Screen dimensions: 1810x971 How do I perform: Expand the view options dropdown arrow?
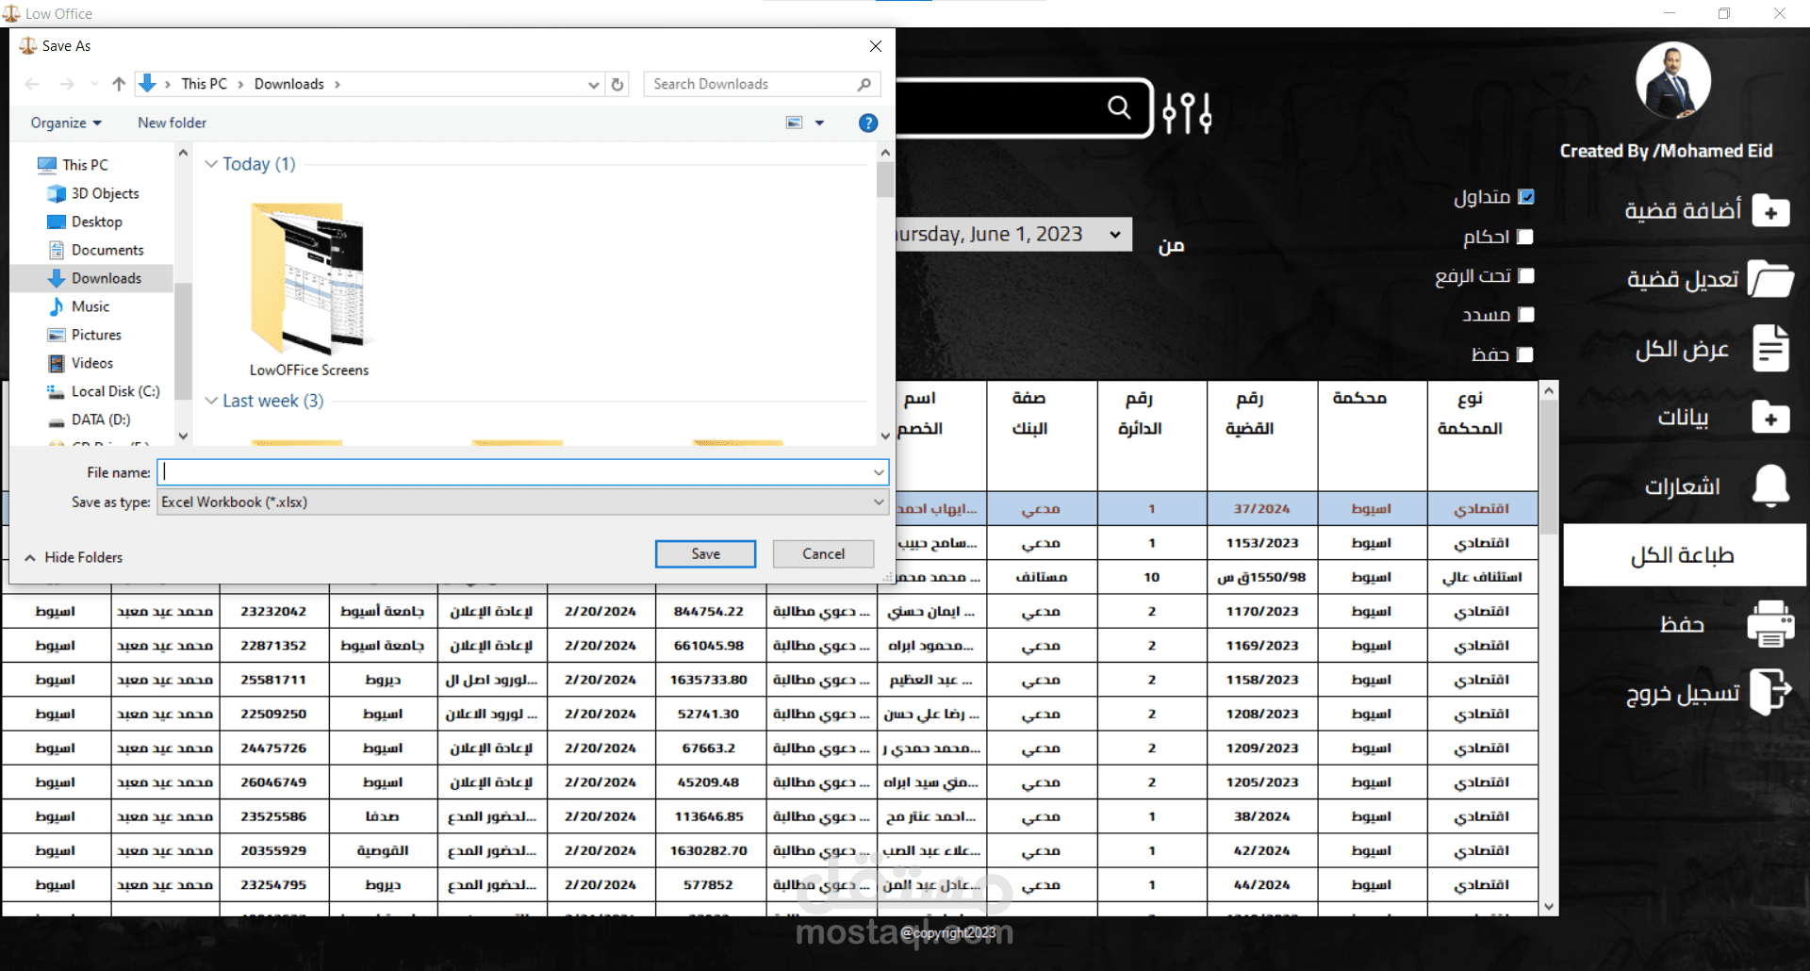[819, 123]
